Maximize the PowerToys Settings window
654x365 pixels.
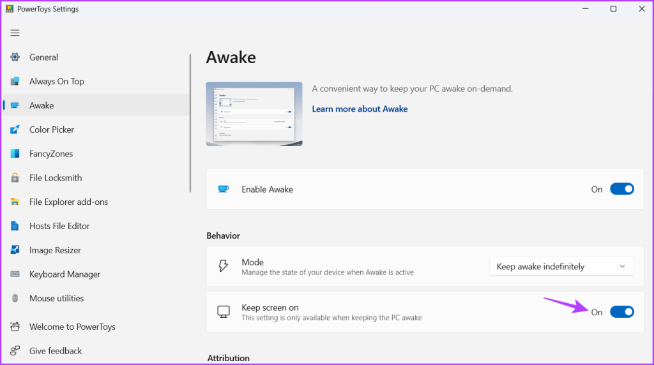point(614,9)
